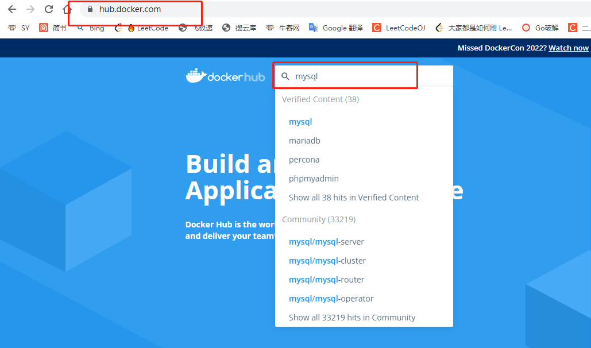Go back with the browser back arrow
The image size is (591, 348).
pos(12,9)
